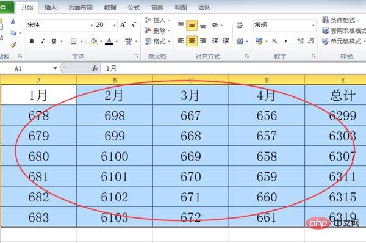Expand the 宋体 font name dropdown
Image resolution: width=366 pixels, height=243 pixels.
(91, 25)
